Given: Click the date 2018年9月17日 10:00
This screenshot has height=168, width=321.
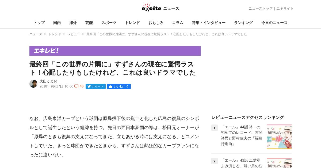Looking at the screenshot, I should click(x=56, y=86).
